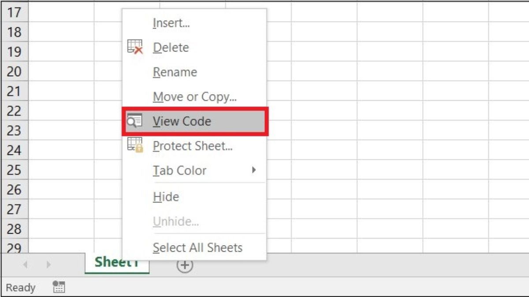
Task: Click the next sheet navigation arrow
Action: click(x=48, y=264)
